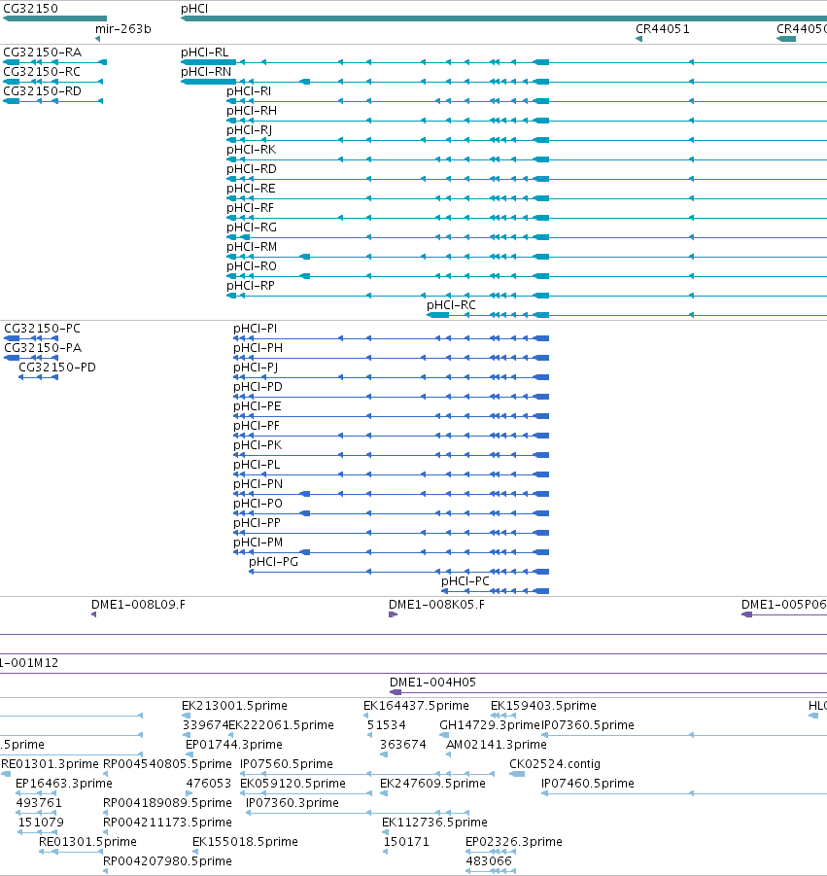Image resolution: width=827 pixels, height=876 pixels.
Task: Click the CK02524.contig label
Action: pos(555,764)
